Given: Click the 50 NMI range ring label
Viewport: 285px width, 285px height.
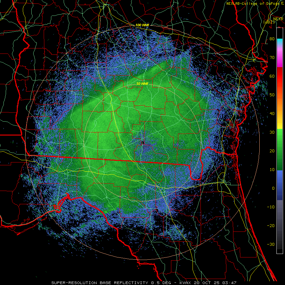Looking at the screenshot, I should 142,84.
